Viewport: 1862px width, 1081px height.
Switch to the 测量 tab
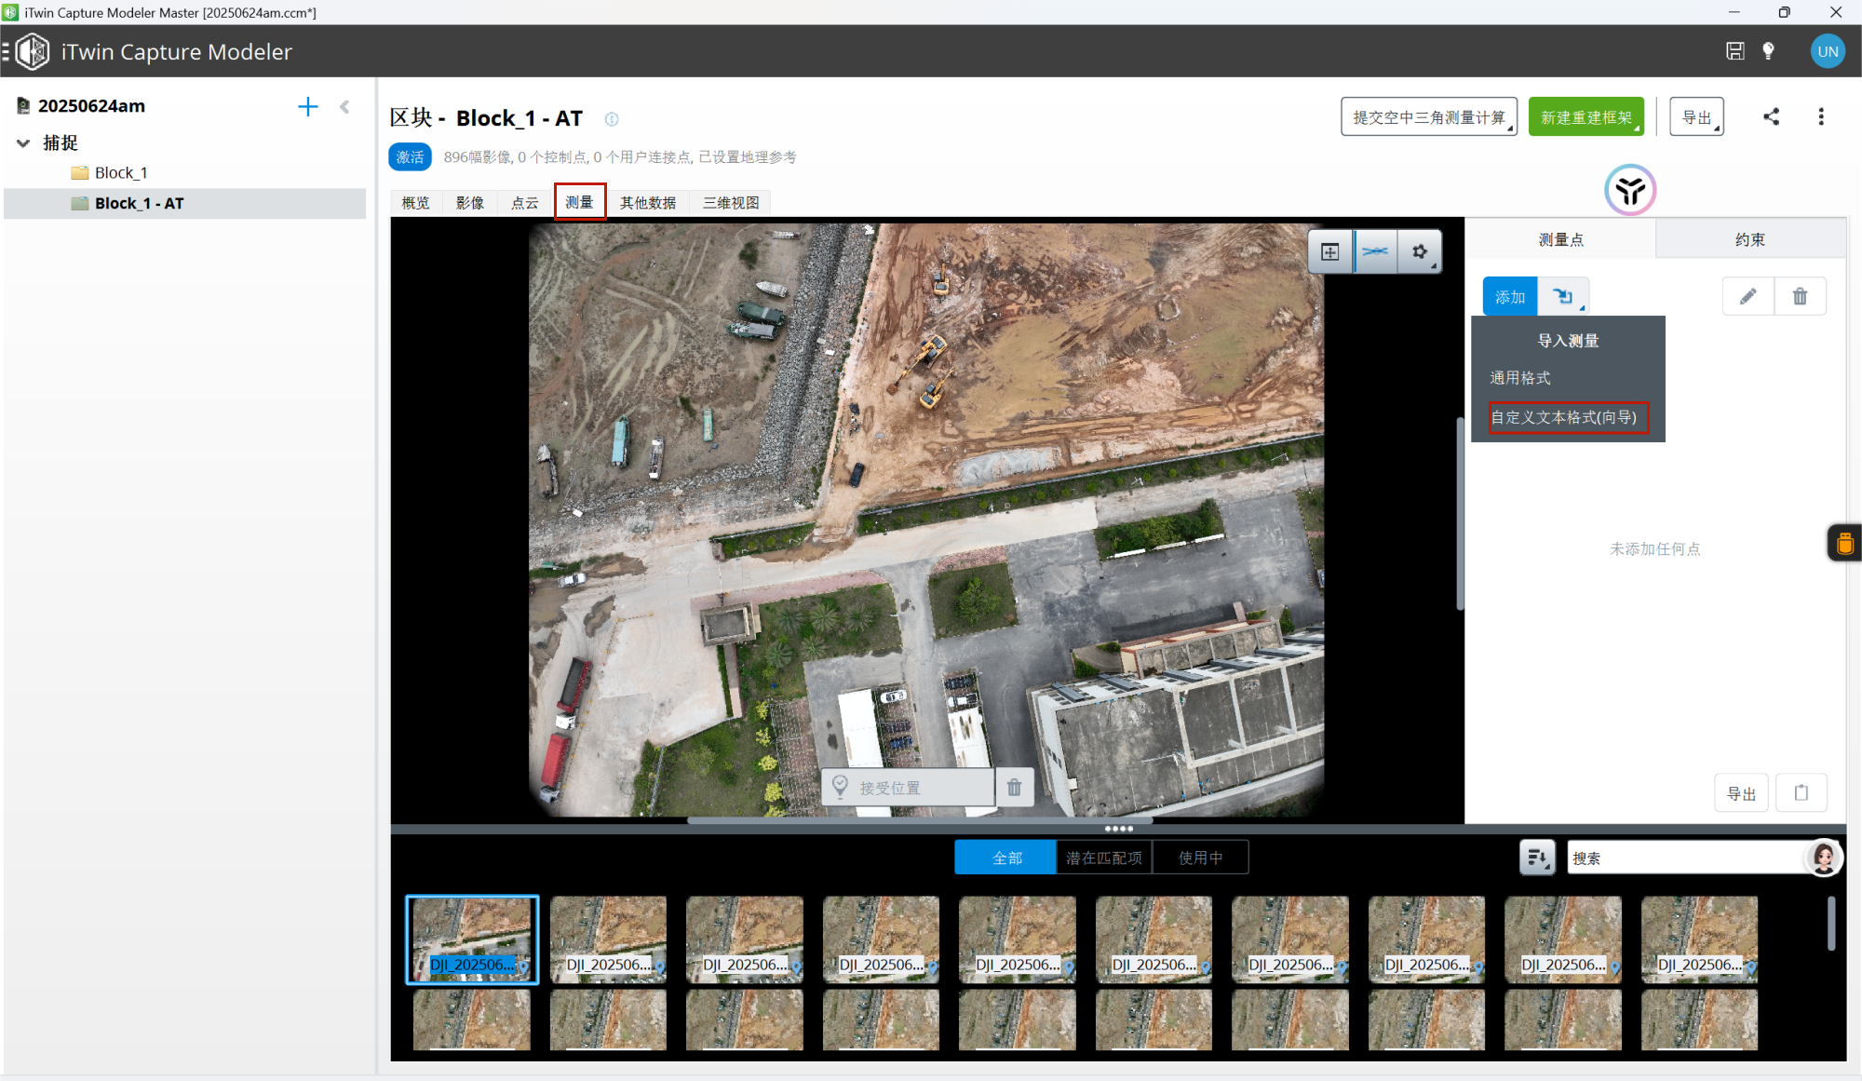pyautogui.click(x=579, y=202)
